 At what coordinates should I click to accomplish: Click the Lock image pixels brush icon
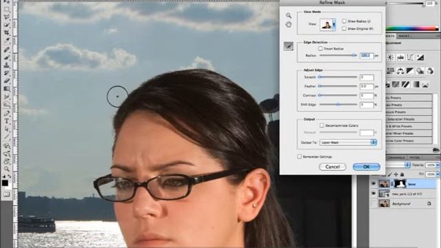point(390,174)
